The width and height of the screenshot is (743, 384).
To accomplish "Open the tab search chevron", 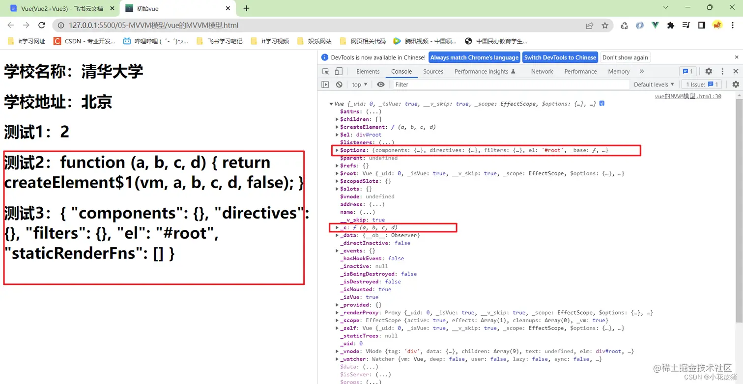I will click(x=666, y=7).
